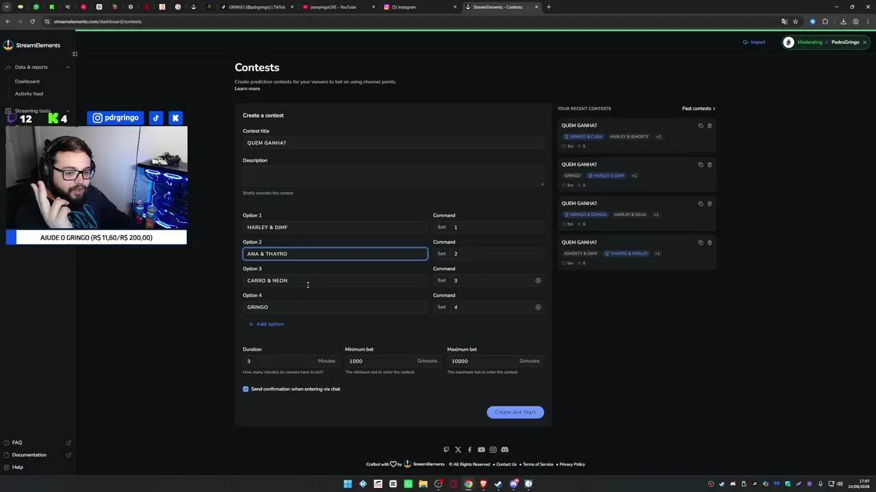Viewport: 876px width, 492px height.
Task: Click Create and Start button
Action: pos(515,412)
